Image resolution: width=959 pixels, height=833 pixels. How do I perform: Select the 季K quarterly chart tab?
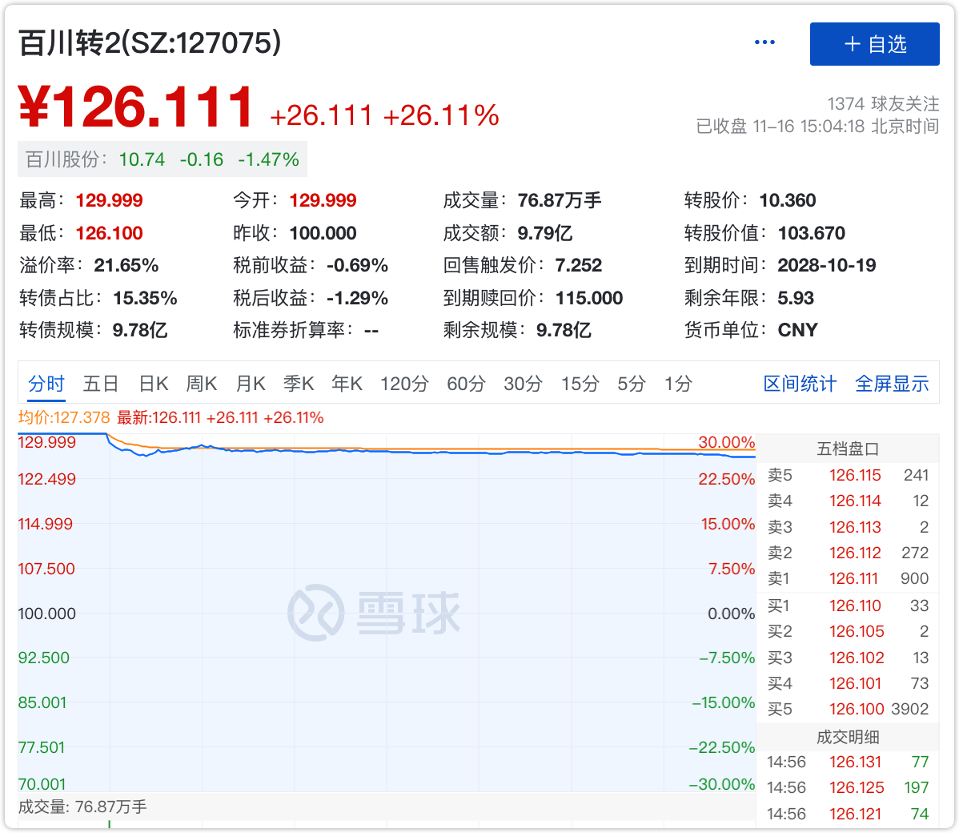tap(299, 384)
